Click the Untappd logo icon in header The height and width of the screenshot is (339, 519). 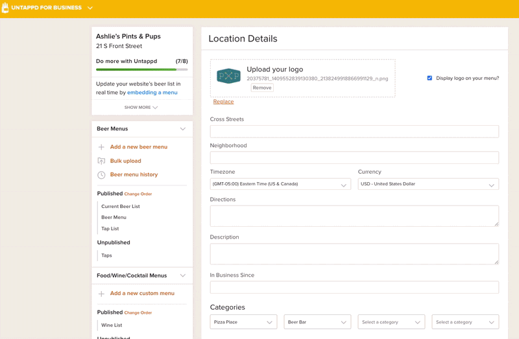point(5,7)
